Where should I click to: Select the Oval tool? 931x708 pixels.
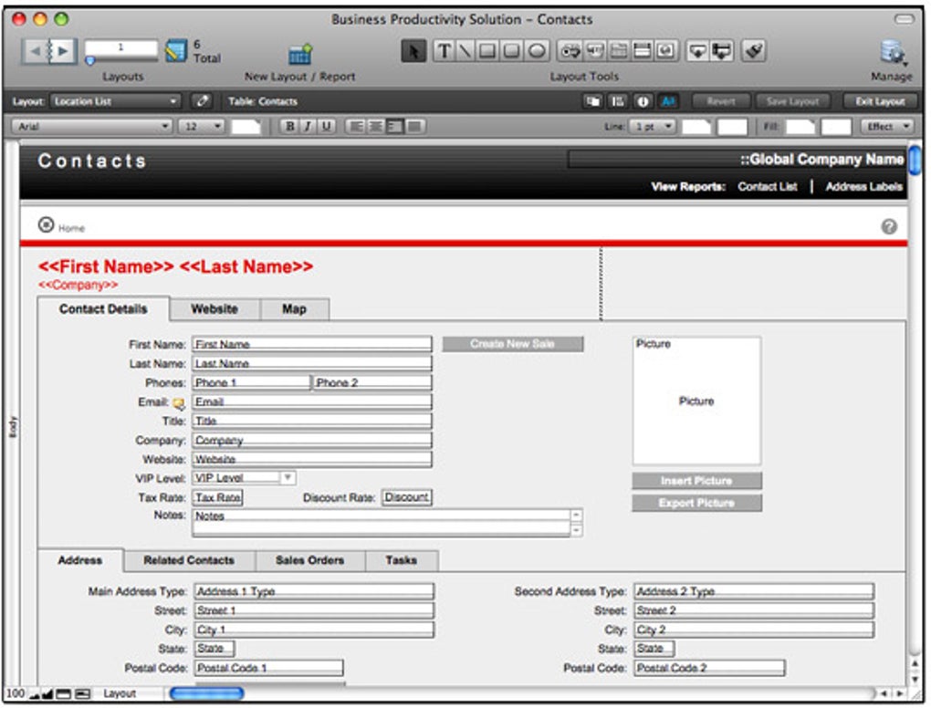click(536, 52)
